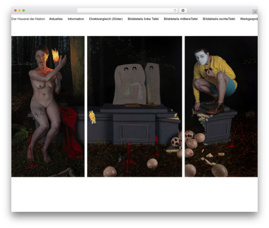Open the partially visible Werkgespräch menu item
Image resolution: width=269 pixels, height=228 pixels.
pyautogui.click(x=249, y=19)
